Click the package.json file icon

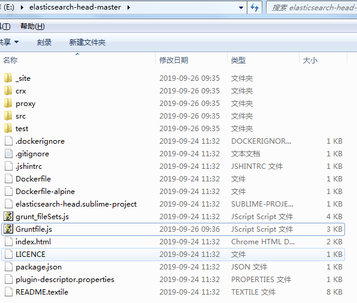pos(8,266)
